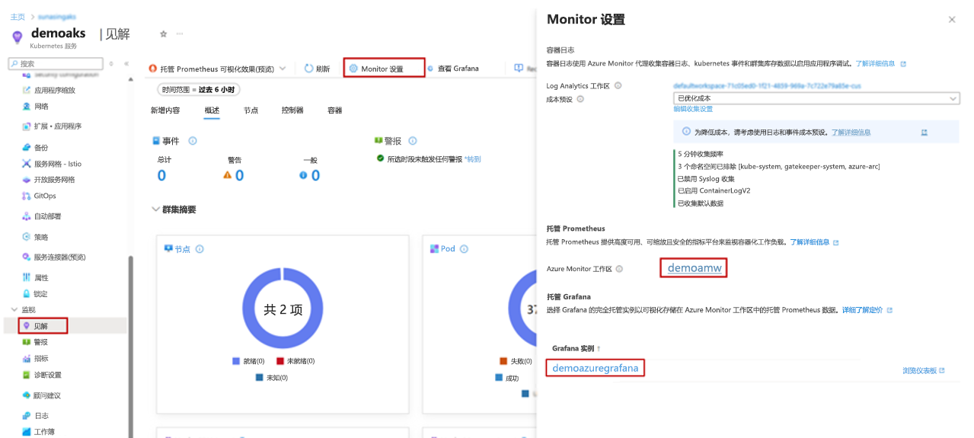Click the 转到 link in 警报 section
Viewport: 974px width, 438px height.
(x=473, y=159)
